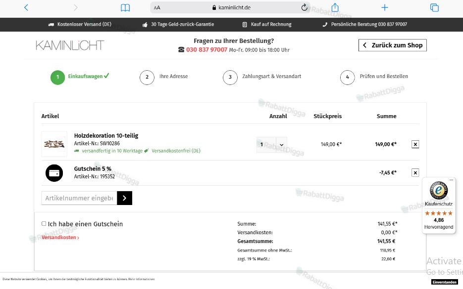Select step 2 Ihre Adresse

(164, 77)
